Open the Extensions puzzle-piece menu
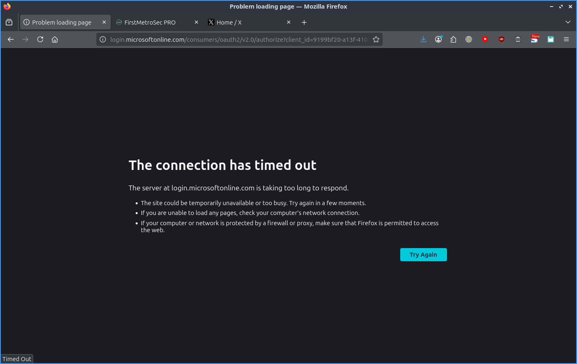 coord(453,39)
